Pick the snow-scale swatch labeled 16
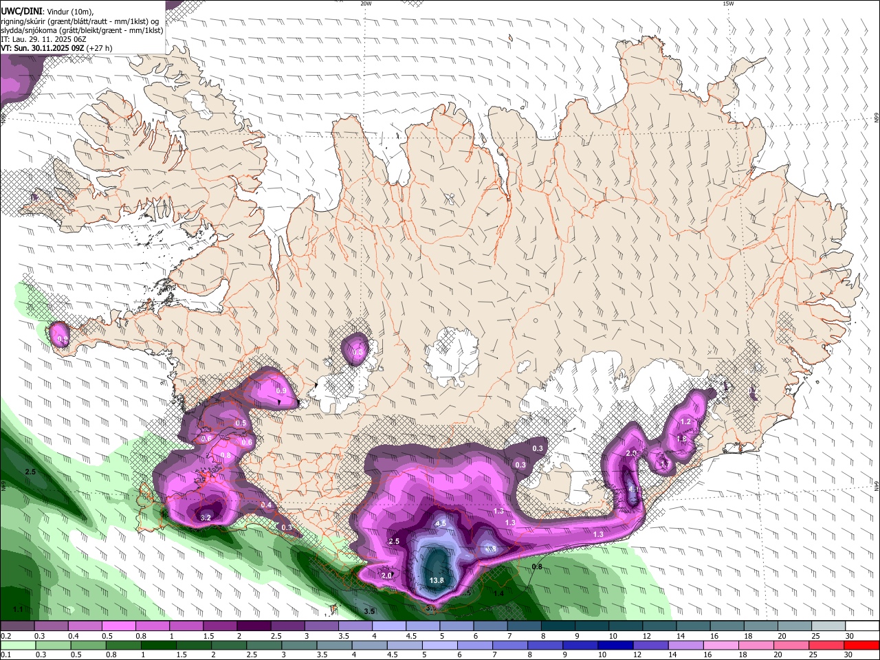The width and height of the screenshot is (880, 660). click(727, 626)
